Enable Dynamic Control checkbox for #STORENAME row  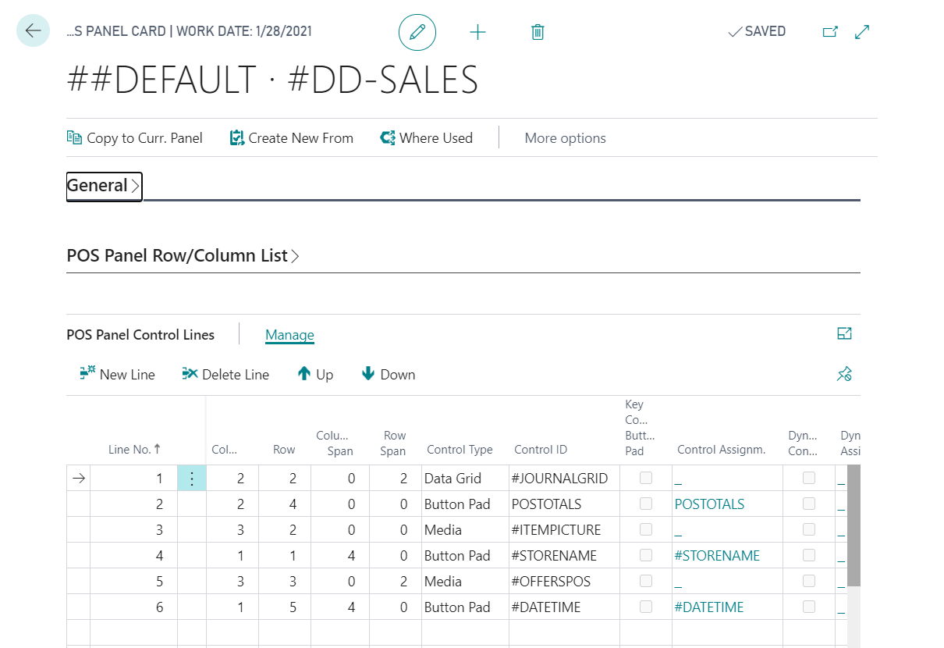pyautogui.click(x=809, y=555)
